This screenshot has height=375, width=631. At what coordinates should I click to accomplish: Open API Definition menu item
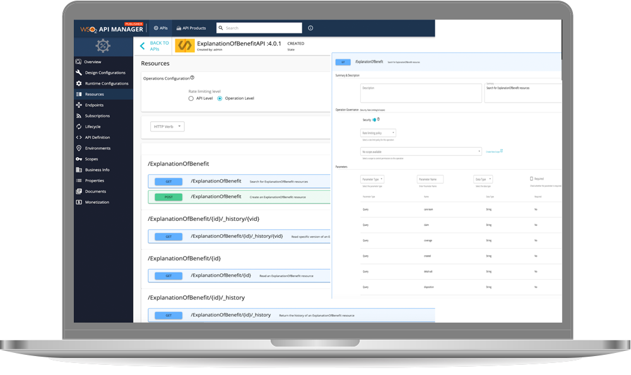104,138
